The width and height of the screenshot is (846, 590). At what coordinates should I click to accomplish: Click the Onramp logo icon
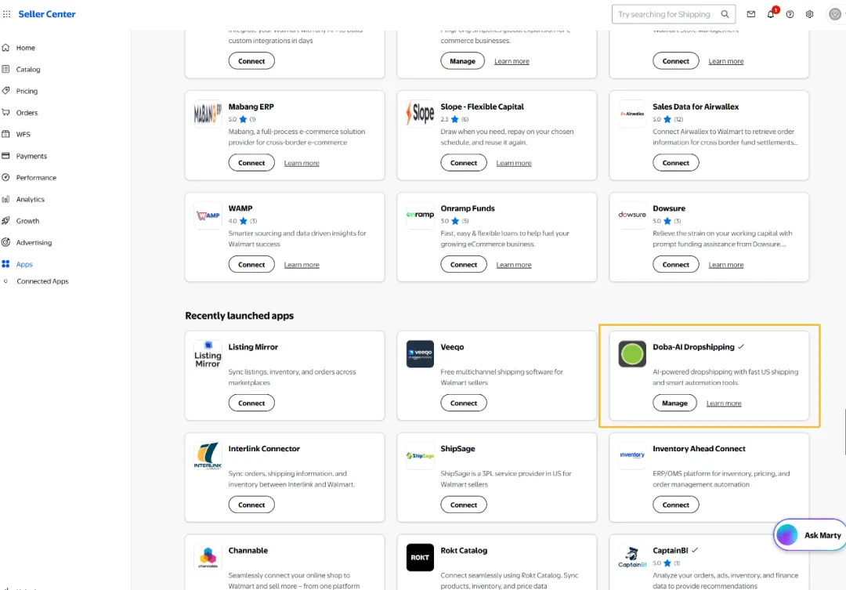[420, 215]
